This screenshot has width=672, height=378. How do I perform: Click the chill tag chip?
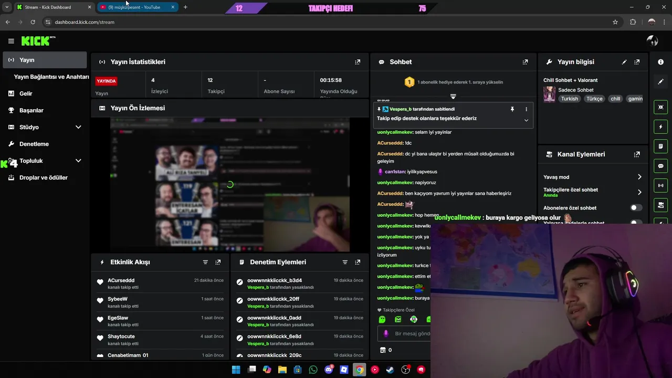(615, 99)
